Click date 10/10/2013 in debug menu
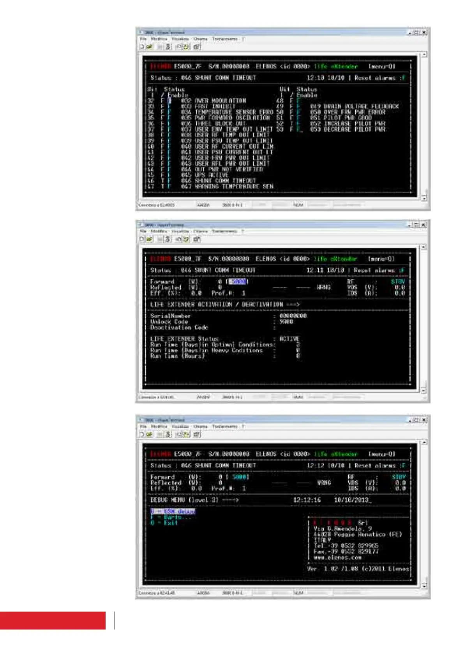The height and width of the screenshot is (656, 464). pos(351,500)
